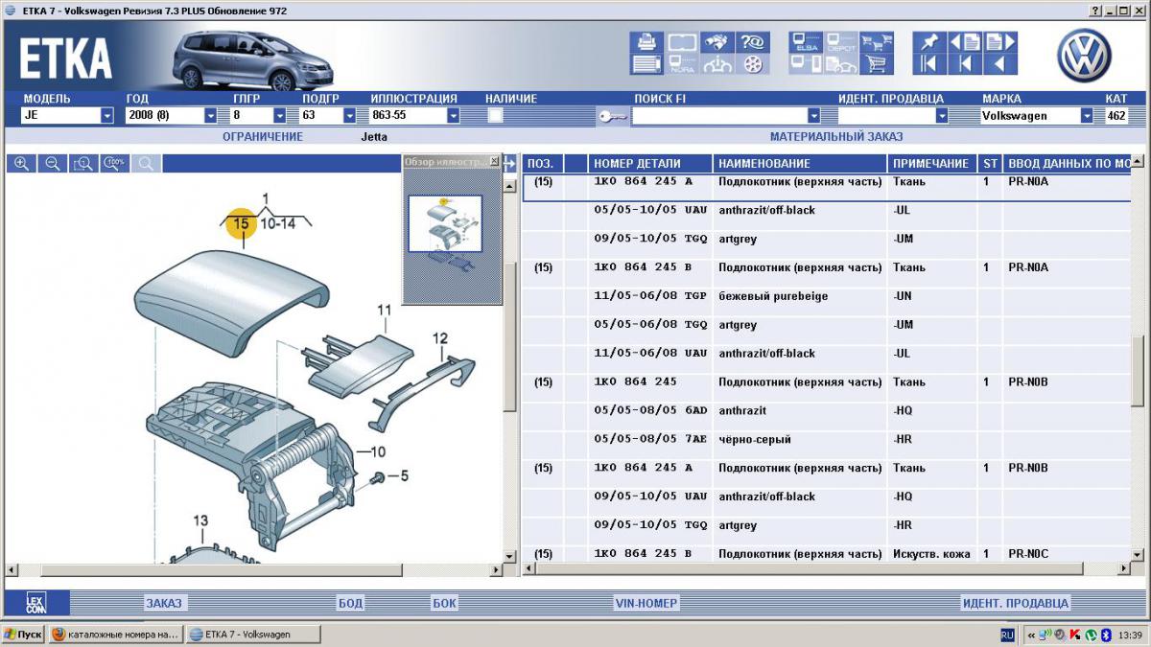
Task: Open the single shopping cart icon
Action: pos(877,64)
